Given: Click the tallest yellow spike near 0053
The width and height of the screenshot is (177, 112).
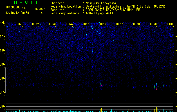Looking at the screenshot, I should [60, 109].
